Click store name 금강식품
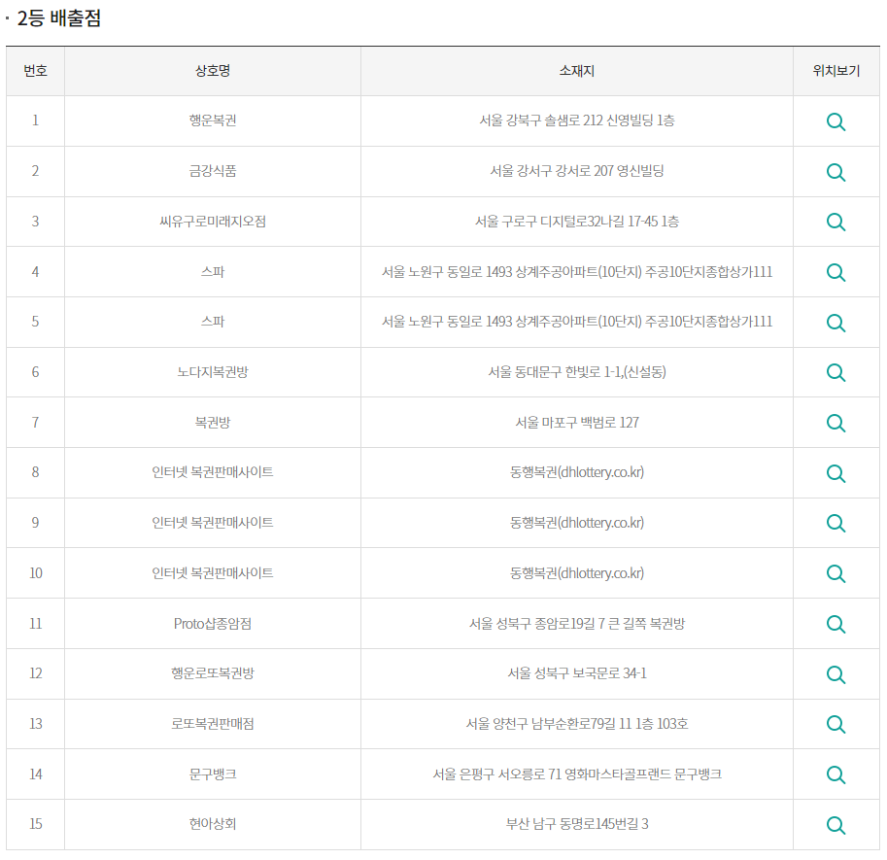Viewport: 887px width, 860px height. tap(213, 171)
